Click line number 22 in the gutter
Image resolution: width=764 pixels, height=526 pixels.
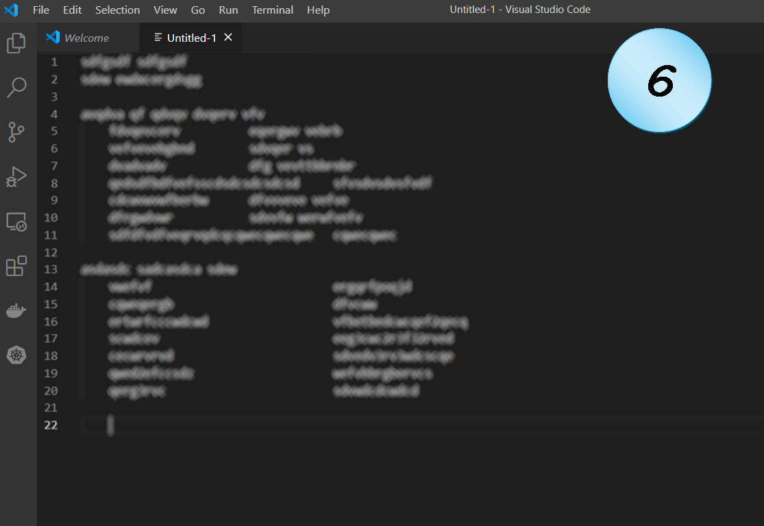51,425
